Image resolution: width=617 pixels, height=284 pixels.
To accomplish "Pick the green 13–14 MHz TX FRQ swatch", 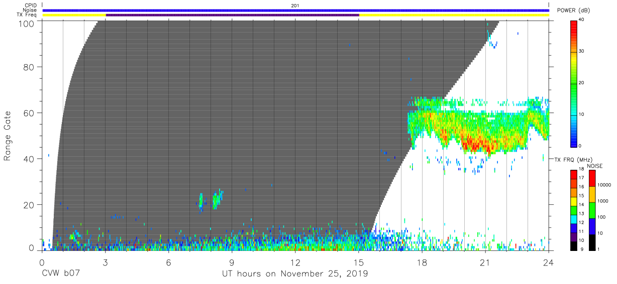I will click(574, 209).
